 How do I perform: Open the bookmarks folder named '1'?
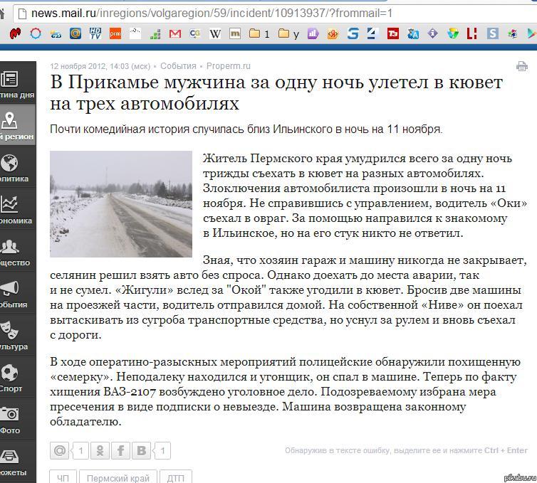(259, 33)
